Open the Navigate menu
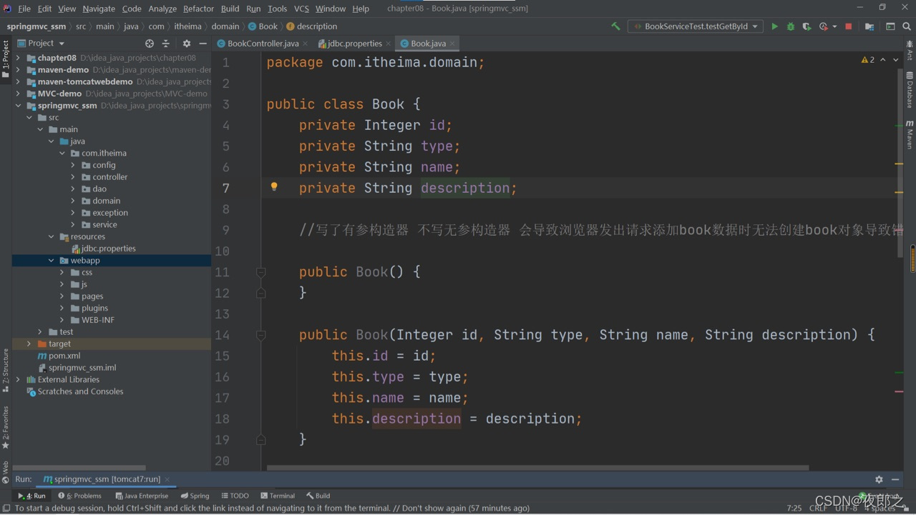The height and width of the screenshot is (515, 916). tap(98, 9)
